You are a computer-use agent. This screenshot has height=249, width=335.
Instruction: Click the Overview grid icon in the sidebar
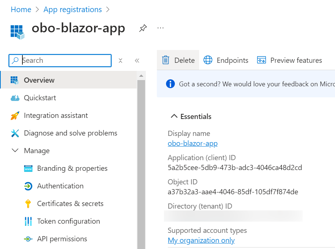(x=15, y=80)
